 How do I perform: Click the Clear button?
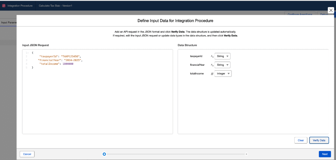tap(301, 140)
